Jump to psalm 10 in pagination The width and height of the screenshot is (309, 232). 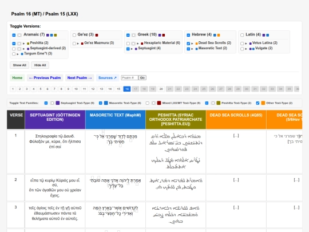click(76, 89)
